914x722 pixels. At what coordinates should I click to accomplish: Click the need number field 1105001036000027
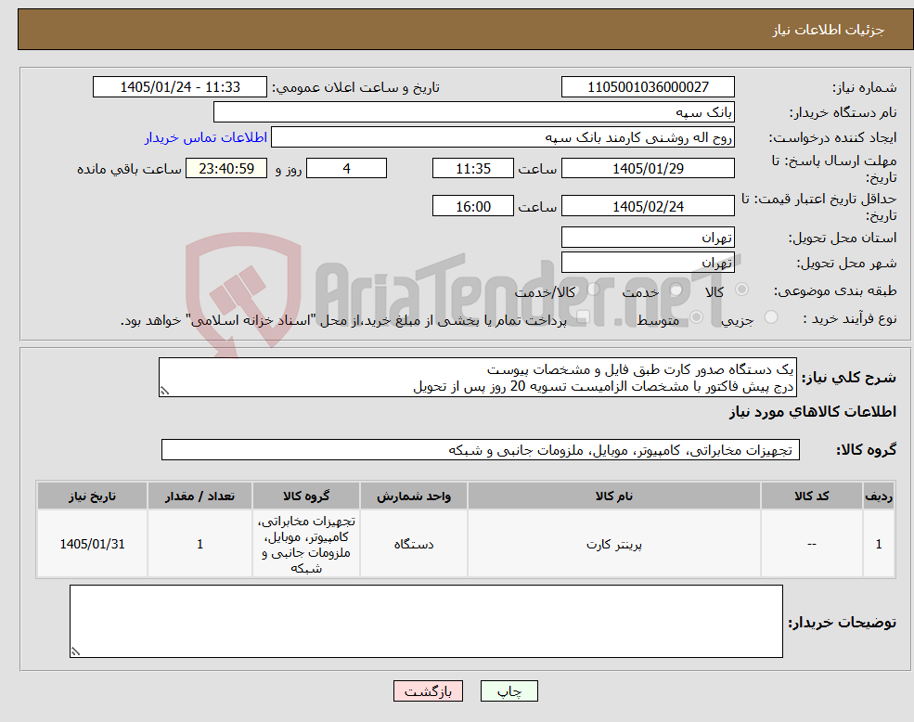[648, 87]
